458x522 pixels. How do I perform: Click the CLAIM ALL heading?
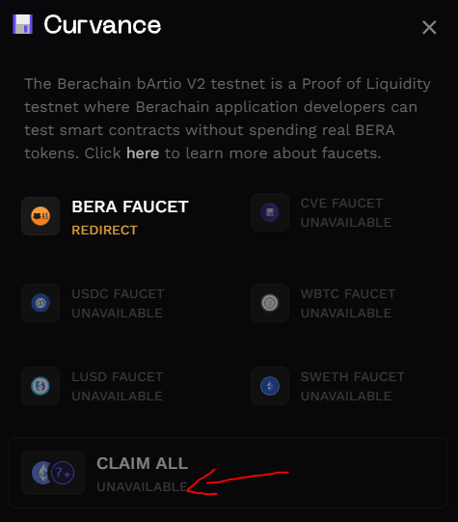pyautogui.click(x=143, y=463)
